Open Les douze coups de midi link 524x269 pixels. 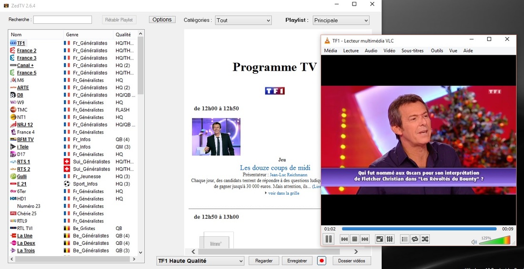tap(275, 168)
